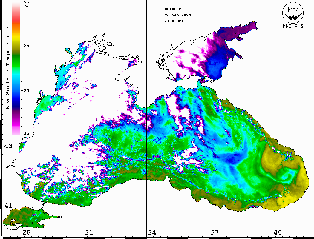Click the Sea Surface Temperature vertical label
Viewport: 314px width, 239px height.
tap(7, 68)
